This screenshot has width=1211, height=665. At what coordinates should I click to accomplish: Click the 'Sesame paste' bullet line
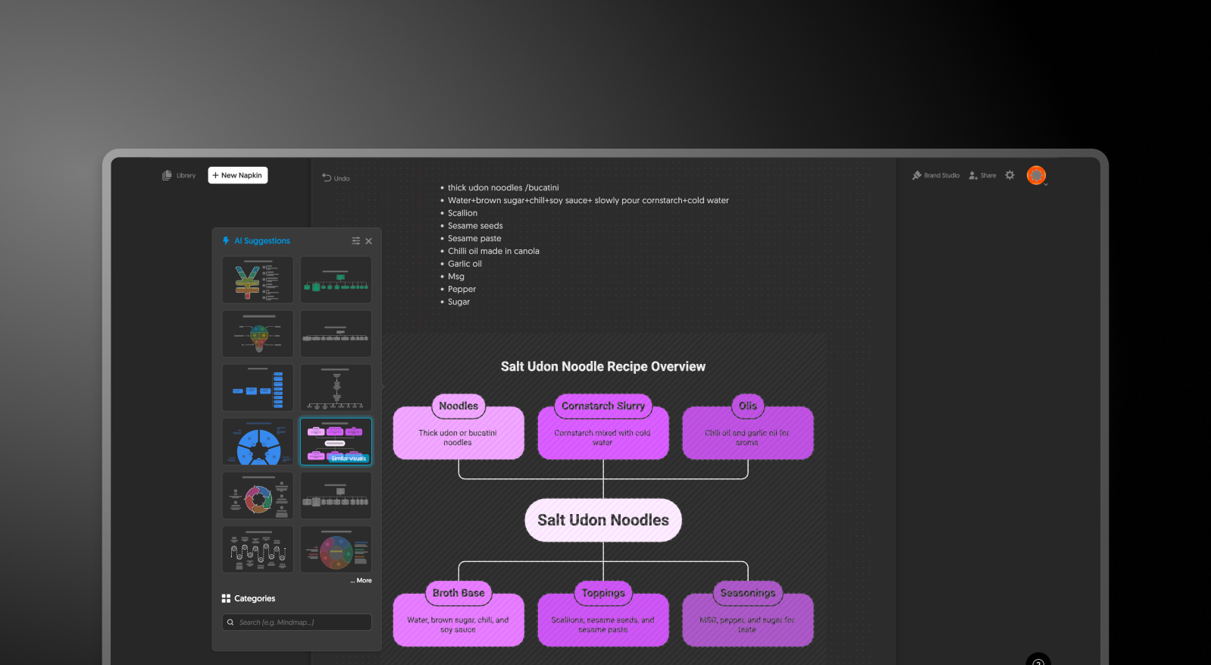pyautogui.click(x=474, y=239)
